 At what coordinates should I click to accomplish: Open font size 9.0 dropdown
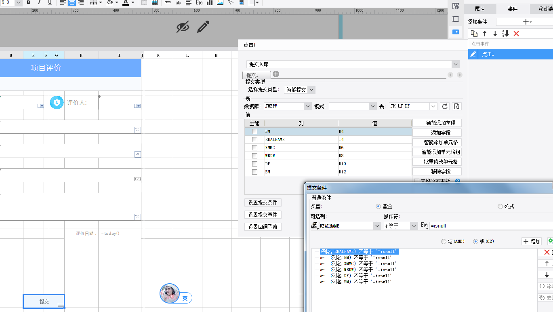19,2
